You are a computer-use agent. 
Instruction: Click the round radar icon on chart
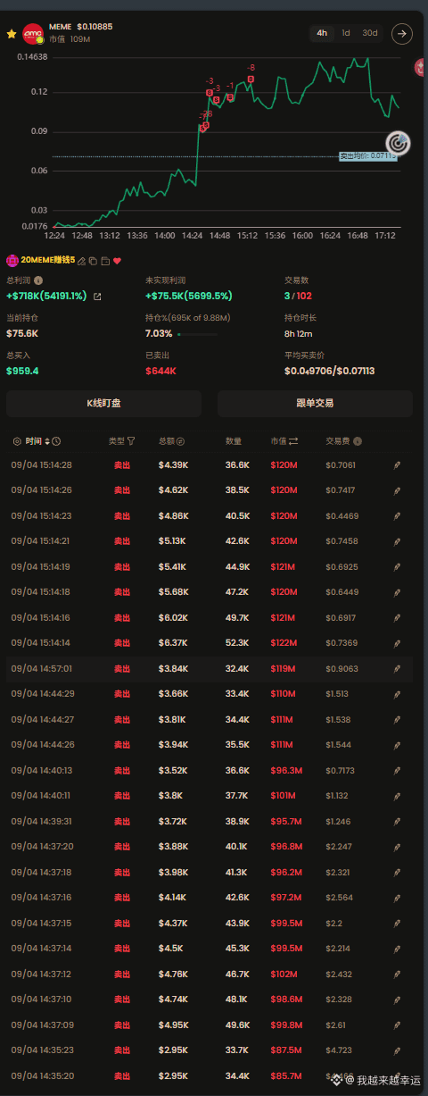[398, 142]
